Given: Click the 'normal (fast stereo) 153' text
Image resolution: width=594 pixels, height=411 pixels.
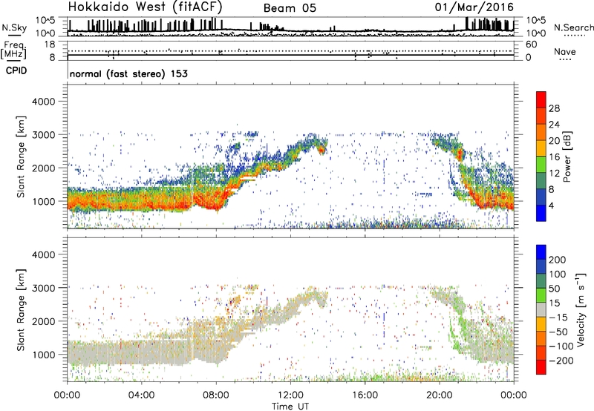Looking at the screenshot, I should [128, 73].
